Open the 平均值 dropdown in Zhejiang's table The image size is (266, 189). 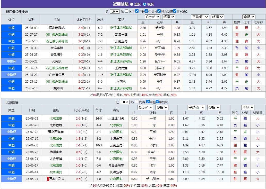(200, 17)
